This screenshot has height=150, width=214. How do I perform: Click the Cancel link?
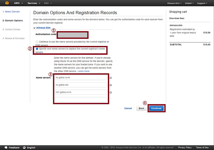128,108
